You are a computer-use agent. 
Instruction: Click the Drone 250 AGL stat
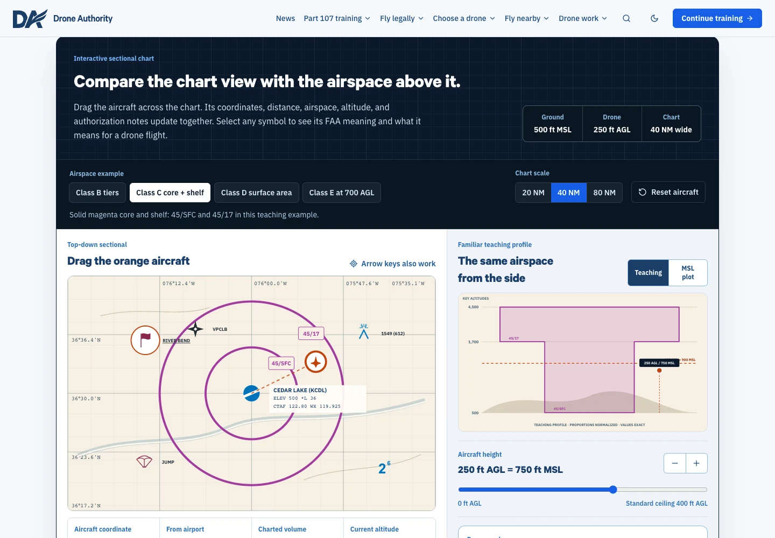coord(612,124)
